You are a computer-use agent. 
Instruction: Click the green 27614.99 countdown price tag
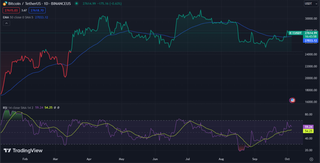coord(311,35)
